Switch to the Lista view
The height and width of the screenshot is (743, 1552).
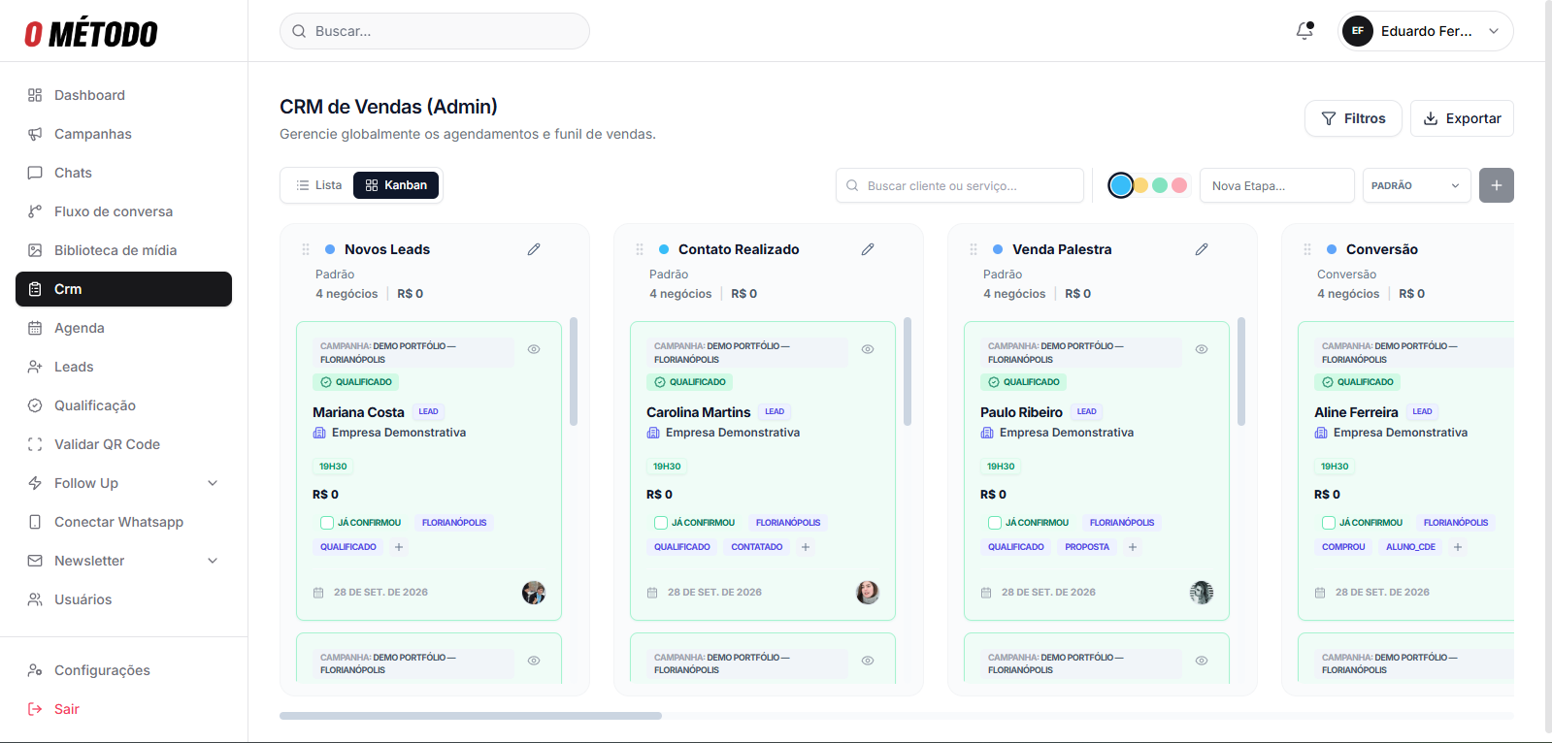[x=319, y=185]
